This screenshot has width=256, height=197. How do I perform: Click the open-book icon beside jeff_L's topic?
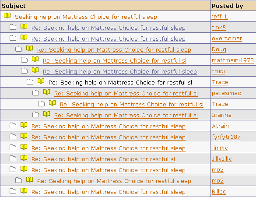(x=7, y=16)
